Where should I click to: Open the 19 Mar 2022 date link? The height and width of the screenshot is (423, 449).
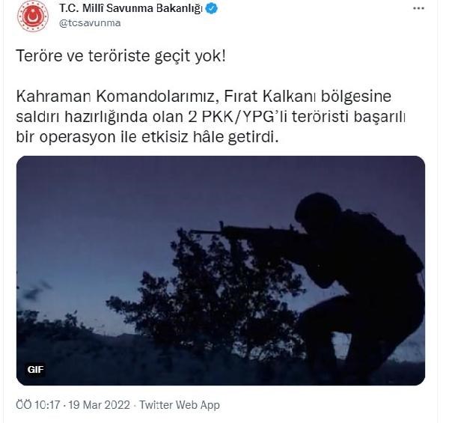[100, 405]
